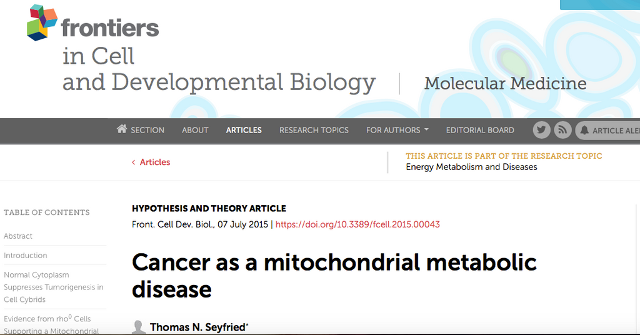Click the back chevron beside Articles

pyautogui.click(x=133, y=162)
